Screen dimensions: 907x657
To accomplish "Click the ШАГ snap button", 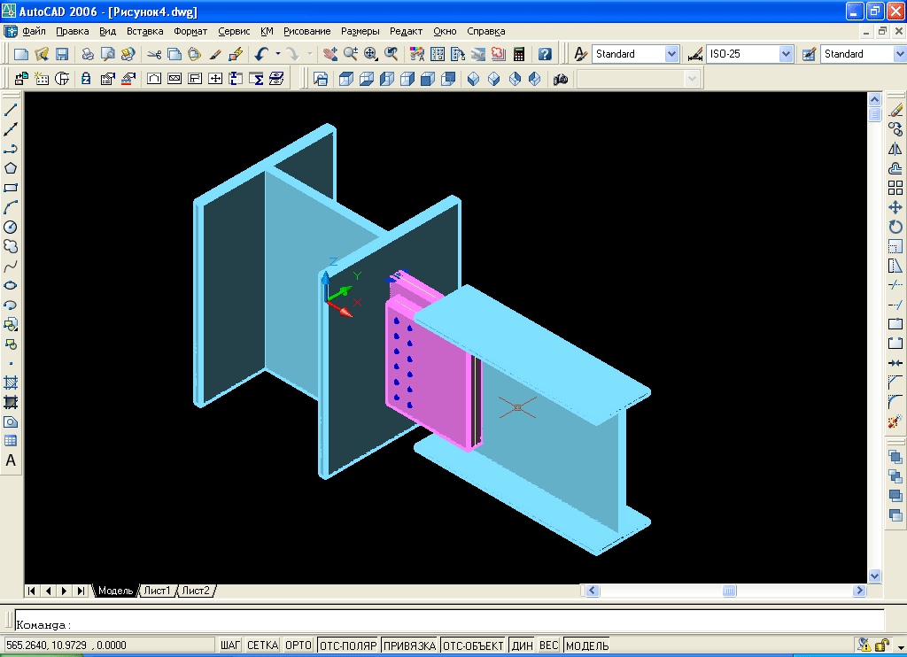I will tap(230, 645).
